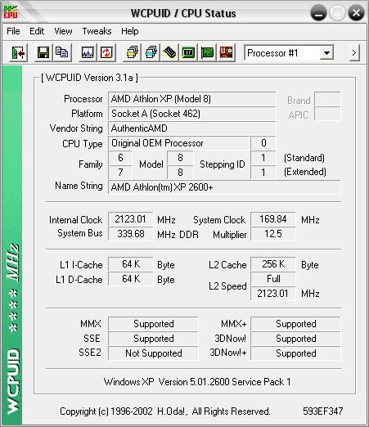Click the extended Family value 7

[x=120, y=173]
